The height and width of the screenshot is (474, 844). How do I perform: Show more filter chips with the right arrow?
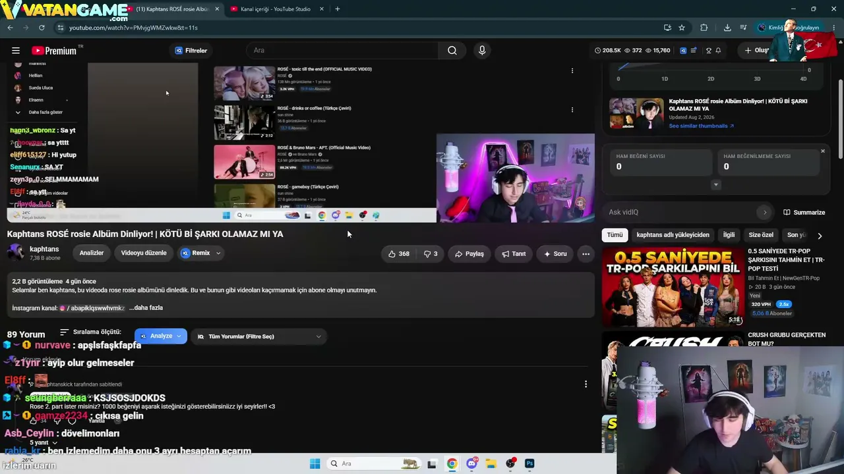820,236
